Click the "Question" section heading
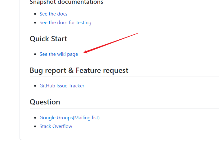Screen dimensions: 219x141 click(x=45, y=102)
